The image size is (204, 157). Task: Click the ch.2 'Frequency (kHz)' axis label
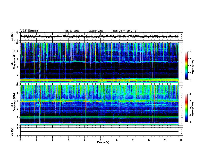click(x=14, y=102)
